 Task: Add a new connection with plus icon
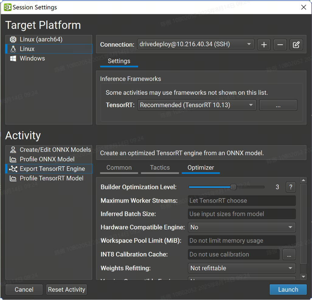point(264,44)
